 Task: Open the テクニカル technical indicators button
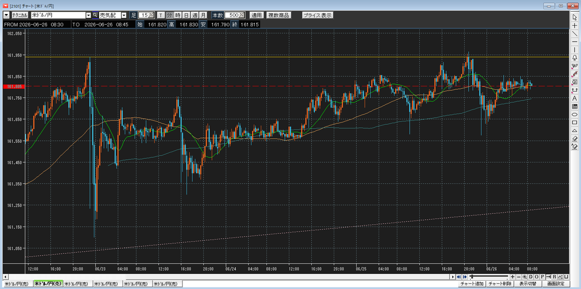click(20, 15)
